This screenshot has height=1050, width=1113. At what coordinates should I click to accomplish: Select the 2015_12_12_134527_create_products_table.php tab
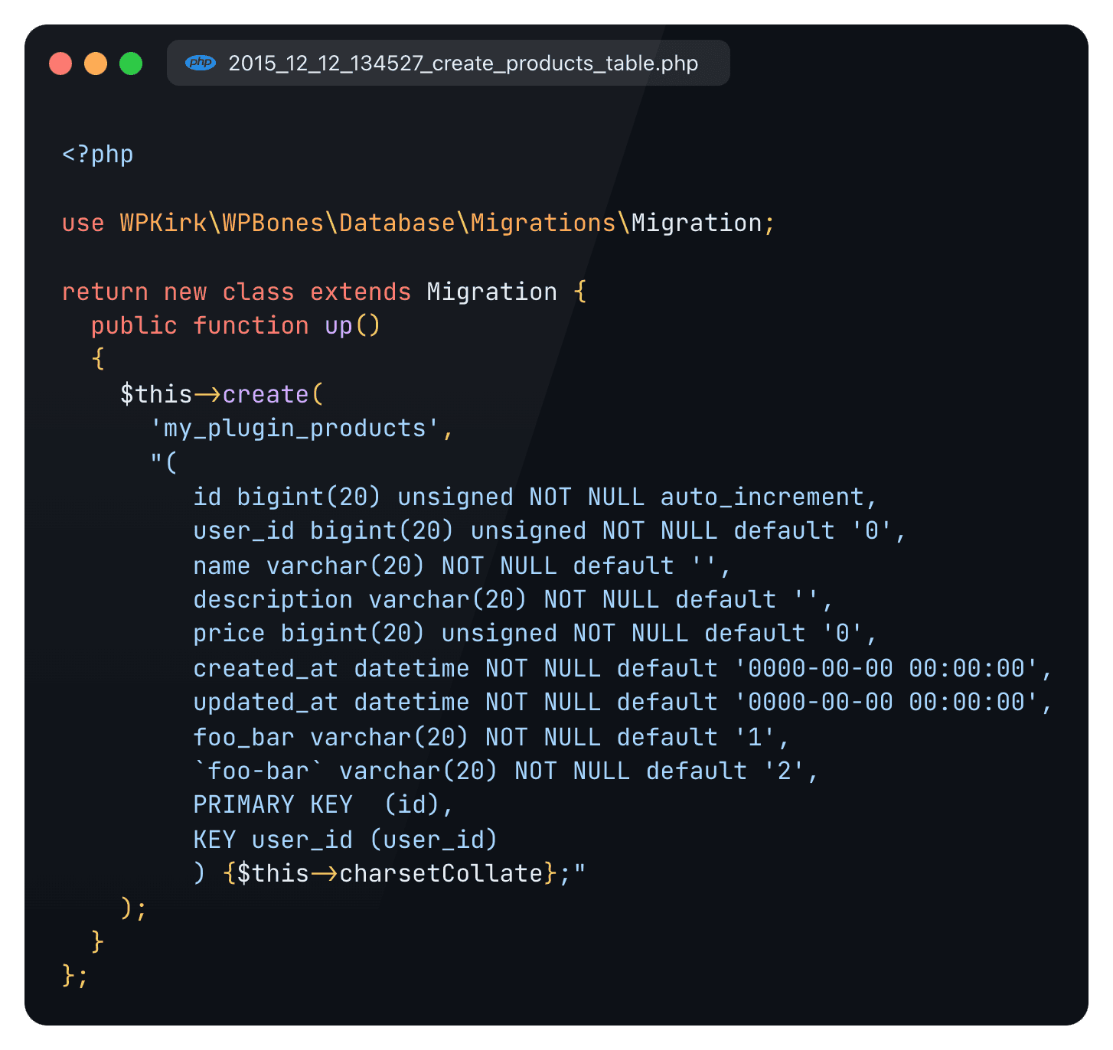pos(462,64)
